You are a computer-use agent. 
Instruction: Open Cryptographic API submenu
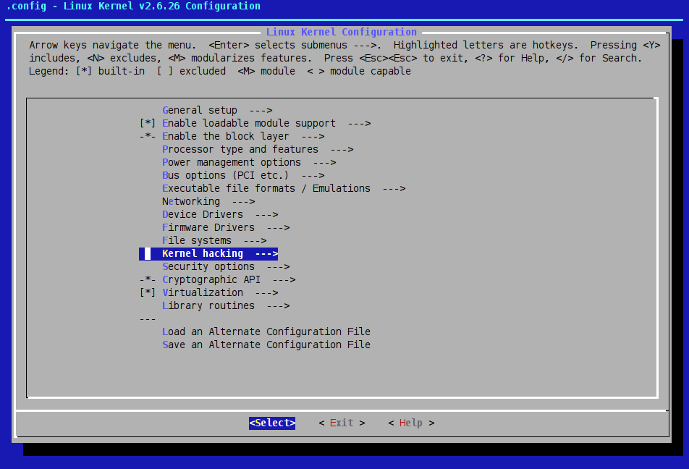(229, 280)
